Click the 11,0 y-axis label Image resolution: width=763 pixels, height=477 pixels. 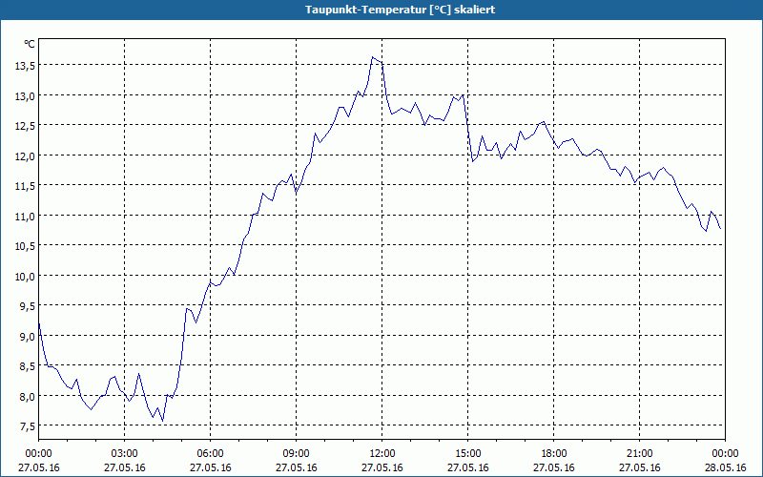point(25,217)
